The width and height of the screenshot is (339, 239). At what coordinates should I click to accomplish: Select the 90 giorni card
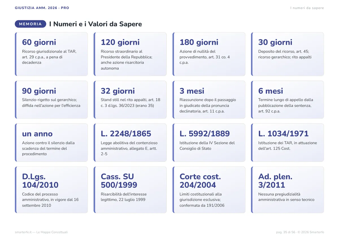pos(51,100)
